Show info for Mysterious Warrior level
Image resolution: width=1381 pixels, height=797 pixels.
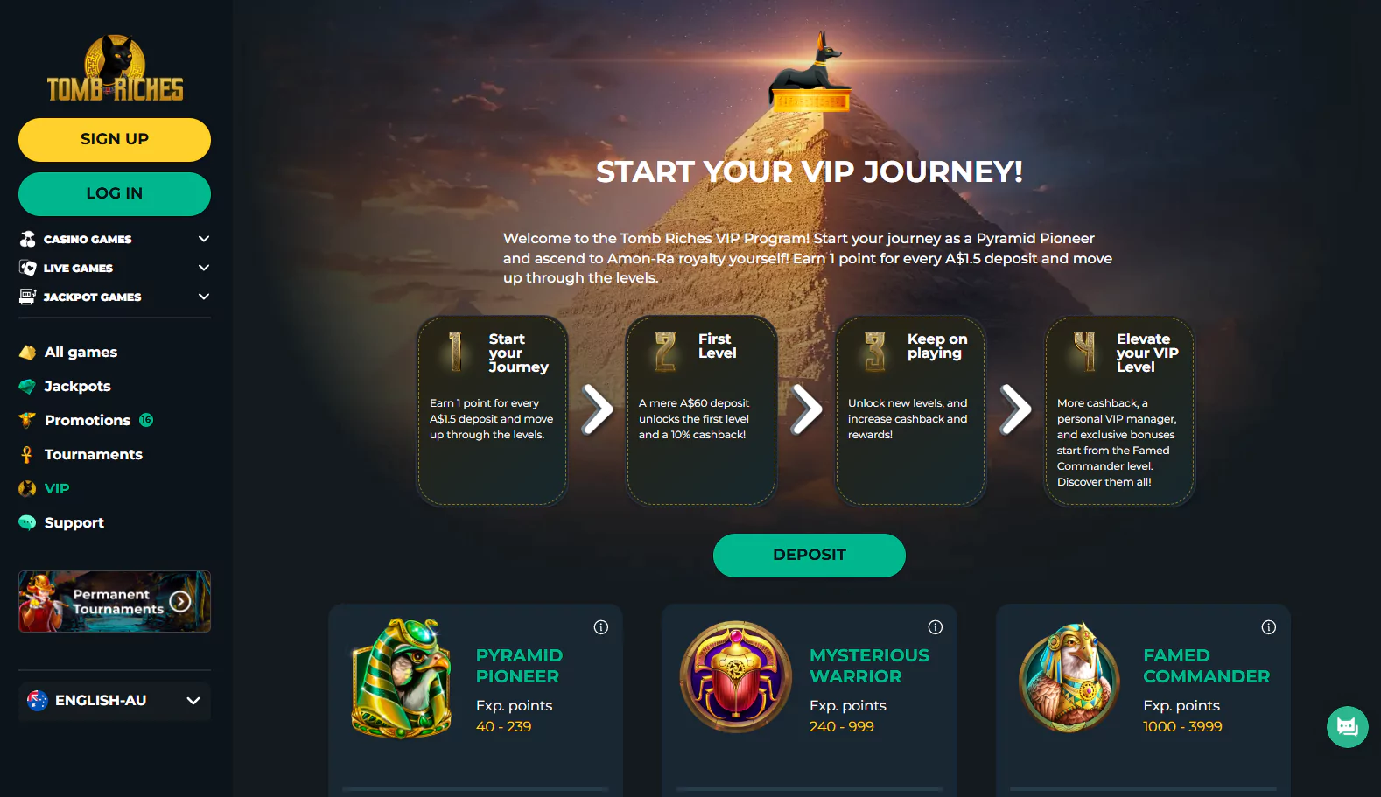pyautogui.click(x=936, y=627)
